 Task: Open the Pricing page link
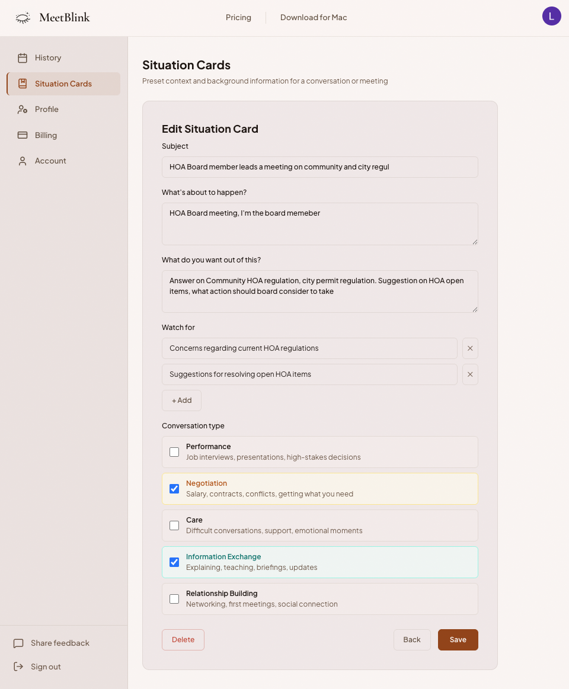[238, 18]
